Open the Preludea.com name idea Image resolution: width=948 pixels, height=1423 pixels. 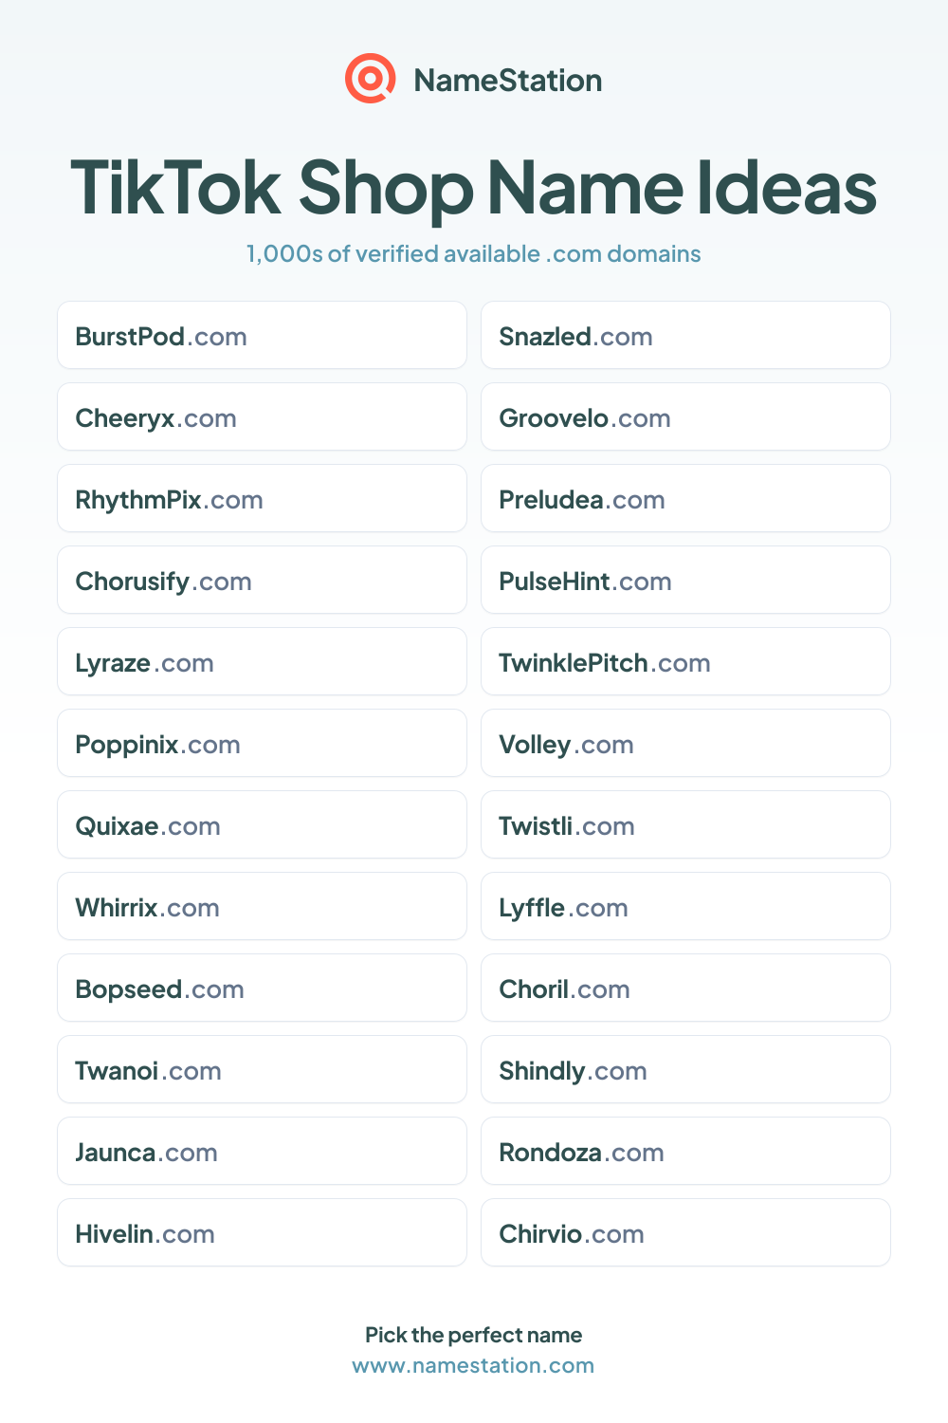click(685, 498)
